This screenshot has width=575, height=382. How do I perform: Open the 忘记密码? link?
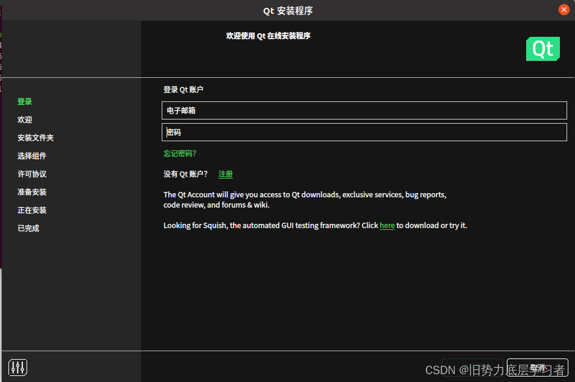click(180, 153)
